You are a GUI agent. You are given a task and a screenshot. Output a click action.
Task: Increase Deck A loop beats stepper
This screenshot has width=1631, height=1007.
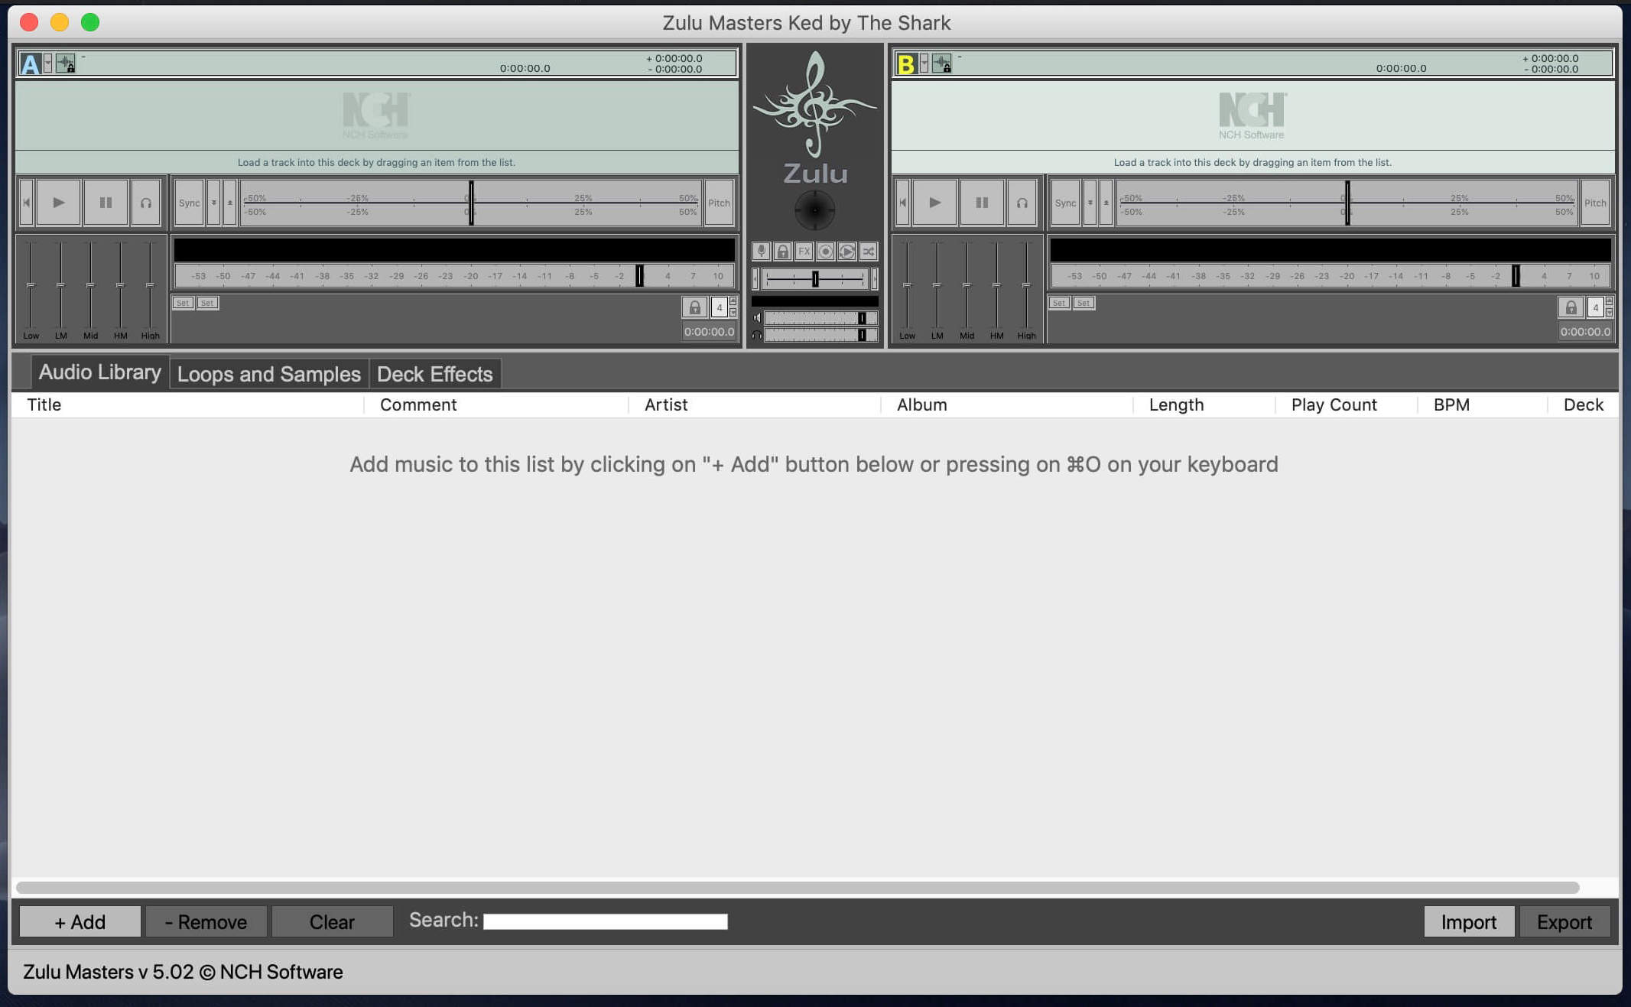pos(733,301)
